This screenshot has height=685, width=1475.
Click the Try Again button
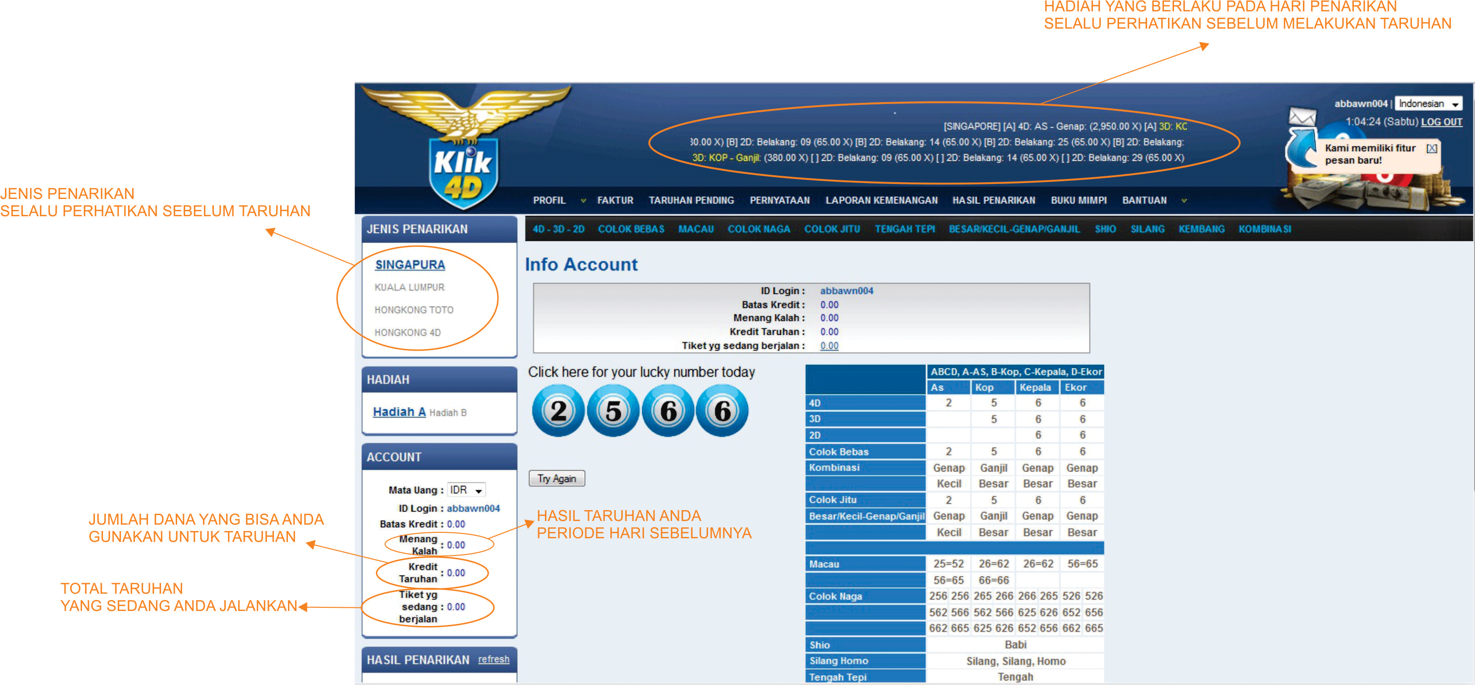557,478
